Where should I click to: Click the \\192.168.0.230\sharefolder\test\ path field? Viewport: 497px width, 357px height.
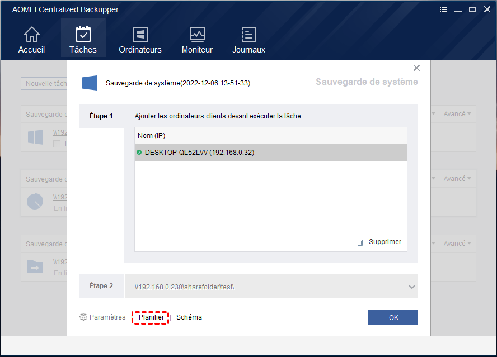[271, 287]
